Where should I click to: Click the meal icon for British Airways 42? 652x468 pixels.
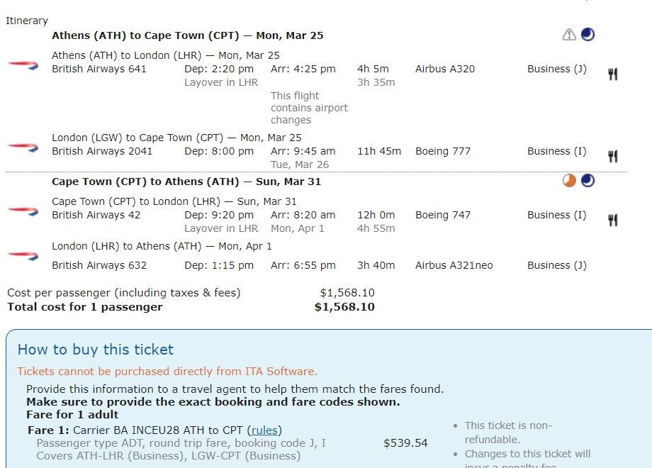tap(612, 220)
